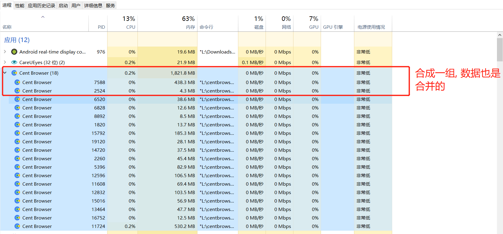This screenshot has height=234, width=503.
Task: Click Cent Browser icon for PID 6520
Action: coord(17,99)
